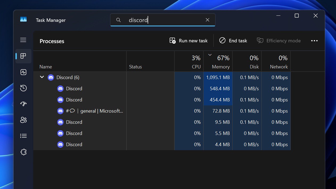
Task: Click the Memory column sort chevron
Action: 210,55
